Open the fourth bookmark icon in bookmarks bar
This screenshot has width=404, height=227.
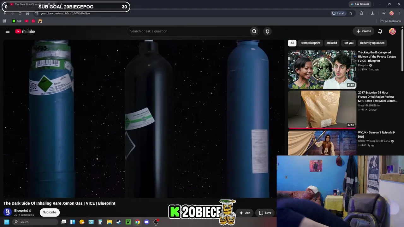click(x=40, y=21)
